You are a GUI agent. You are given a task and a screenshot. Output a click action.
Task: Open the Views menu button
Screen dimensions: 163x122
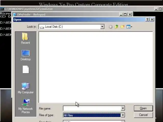coord(129,27)
